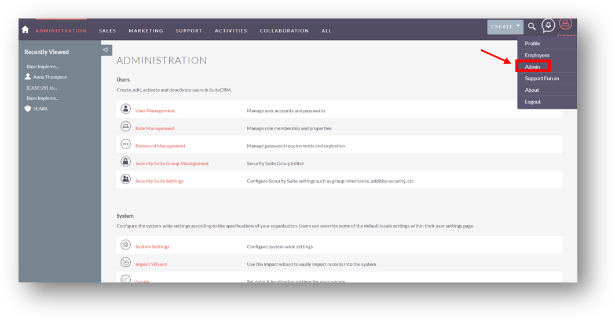Image resolution: width=615 pixels, height=320 pixels.
Task: Click the Security Suite Group padlock icon
Action: coord(126,161)
